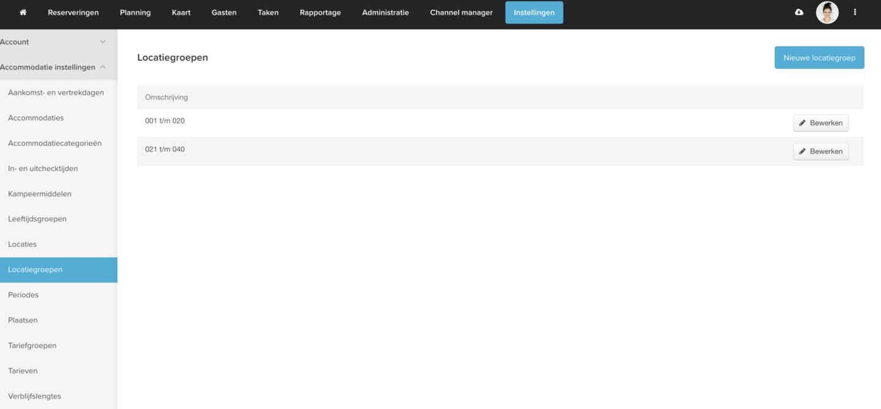The width and height of the screenshot is (881, 409).
Task: Click the cloud download icon
Action: tap(798, 13)
